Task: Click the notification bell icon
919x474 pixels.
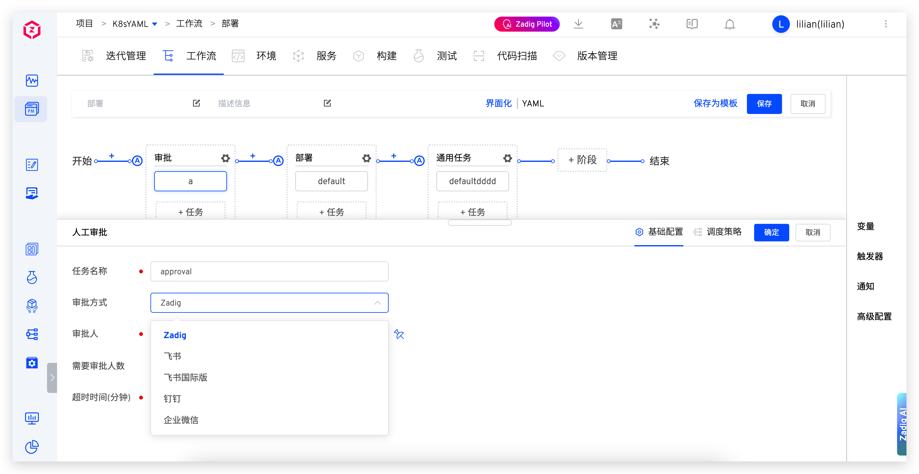Action: (729, 24)
